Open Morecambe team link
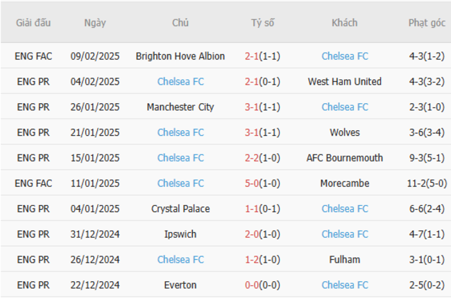The width and height of the screenshot is (451, 302). click(x=345, y=184)
